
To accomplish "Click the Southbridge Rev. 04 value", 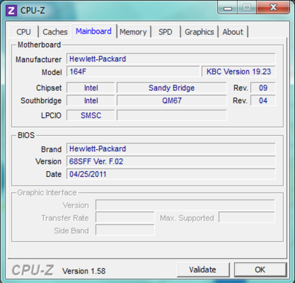I will coord(263,100).
